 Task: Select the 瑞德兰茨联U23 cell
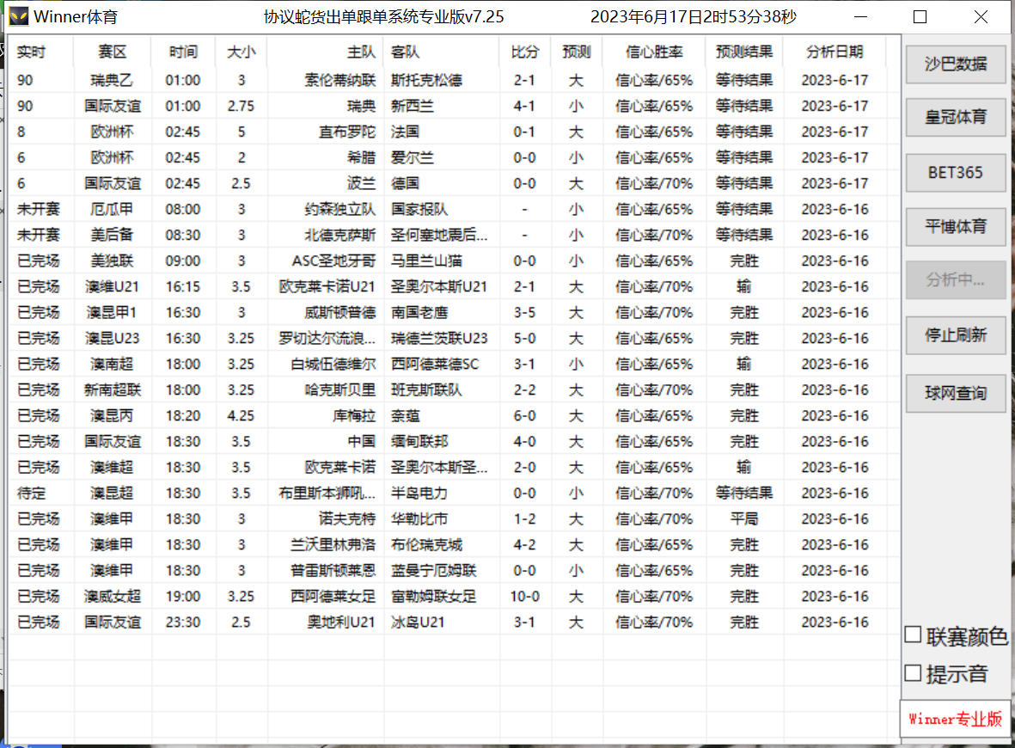click(439, 338)
